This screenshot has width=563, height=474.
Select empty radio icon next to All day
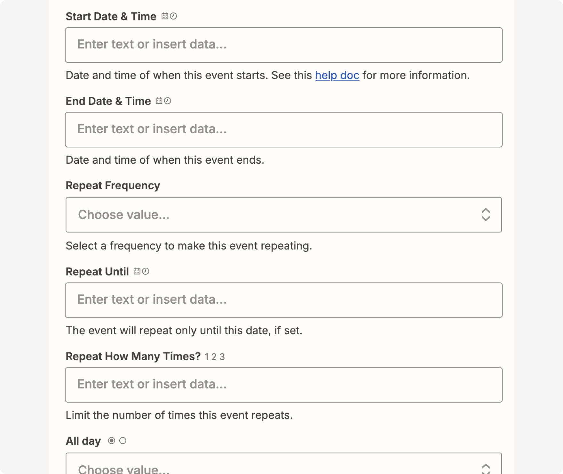[x=123, y=441]
